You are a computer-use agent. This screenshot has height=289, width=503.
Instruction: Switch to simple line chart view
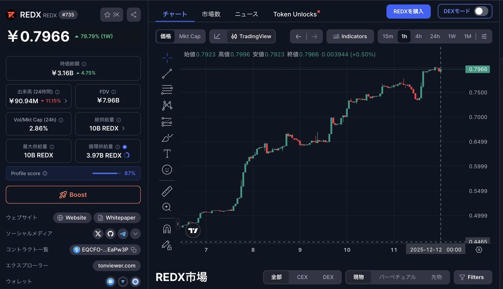[217, 36]
